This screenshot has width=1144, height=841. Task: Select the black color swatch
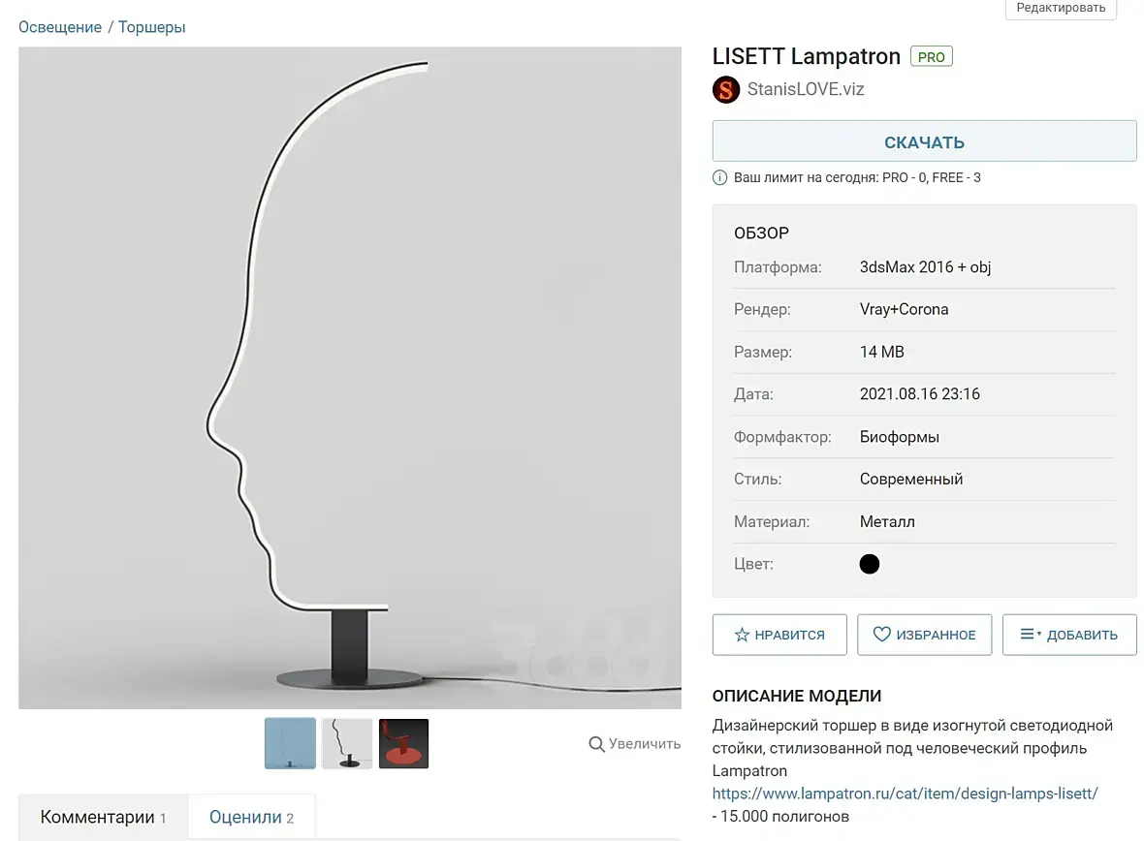point(869,564)
